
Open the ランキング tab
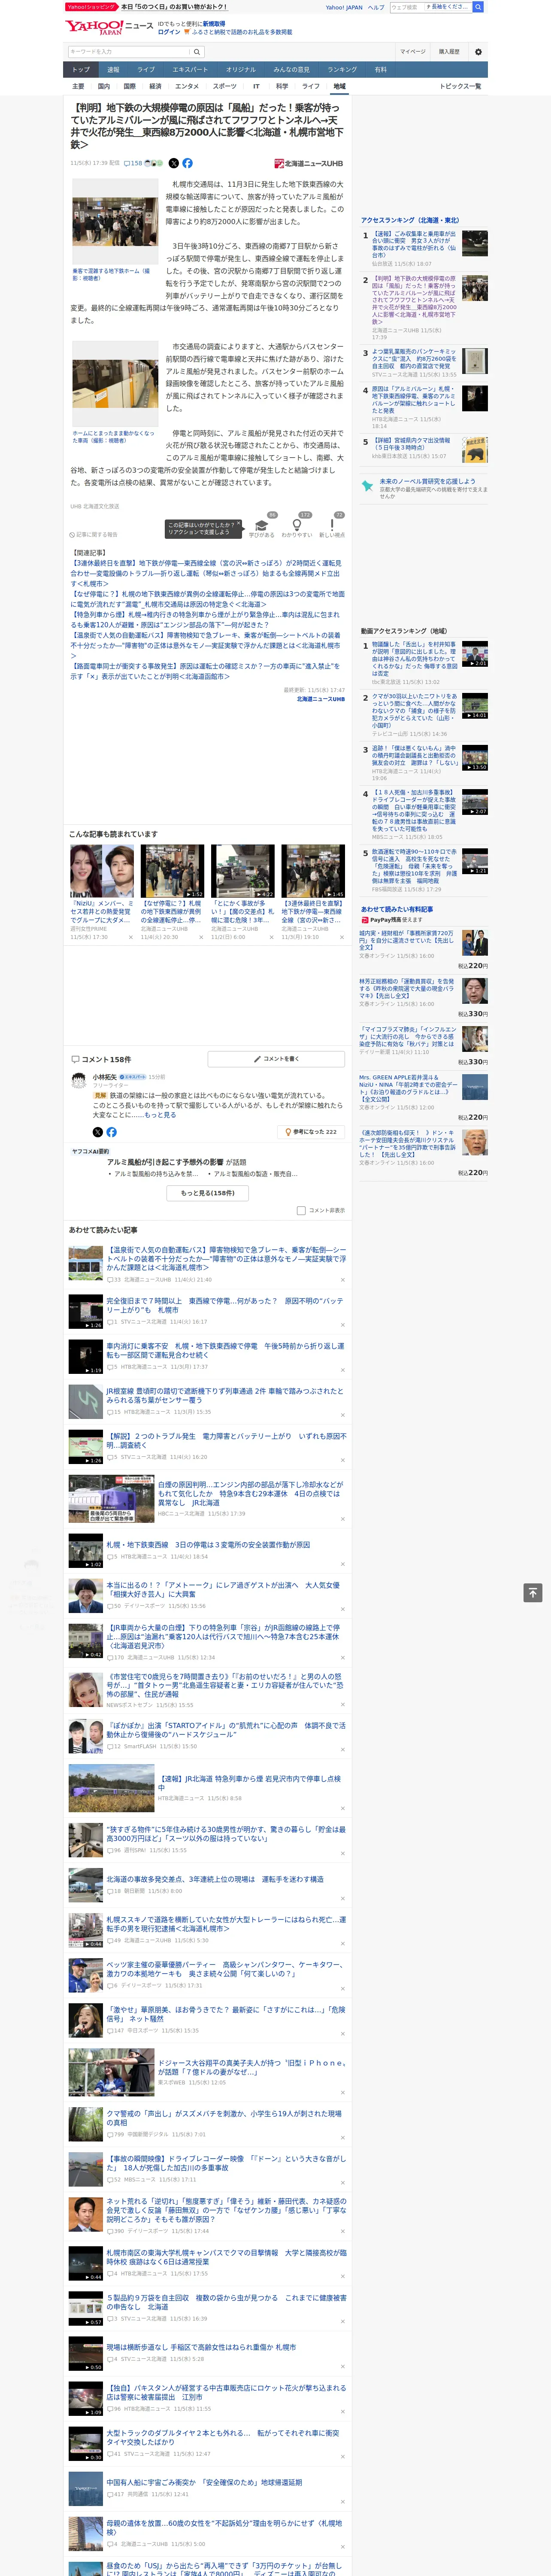click(x=342, y=70)
